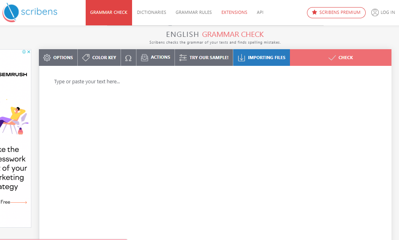Open the Actions menu label
The width and height of the screenshot is (399, 240).
coord(160,57)
